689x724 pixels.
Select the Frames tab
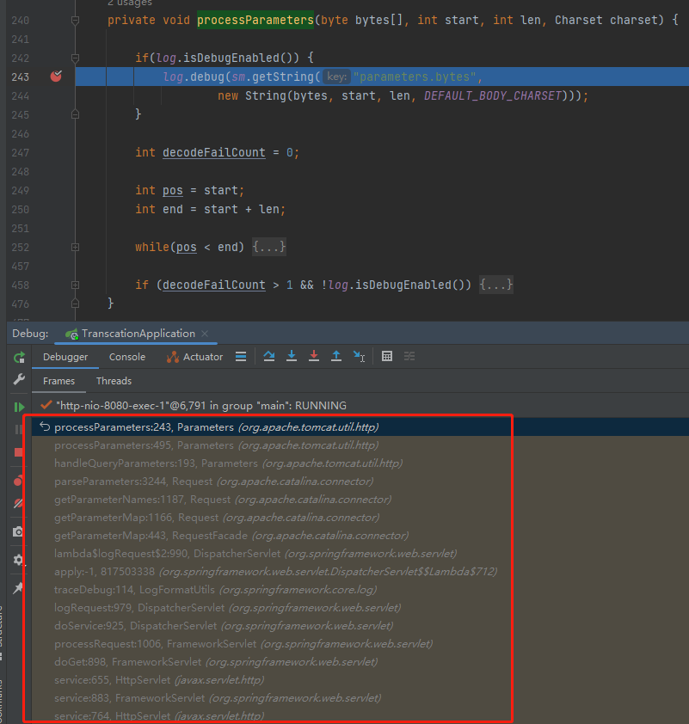(x=58, y=381)
